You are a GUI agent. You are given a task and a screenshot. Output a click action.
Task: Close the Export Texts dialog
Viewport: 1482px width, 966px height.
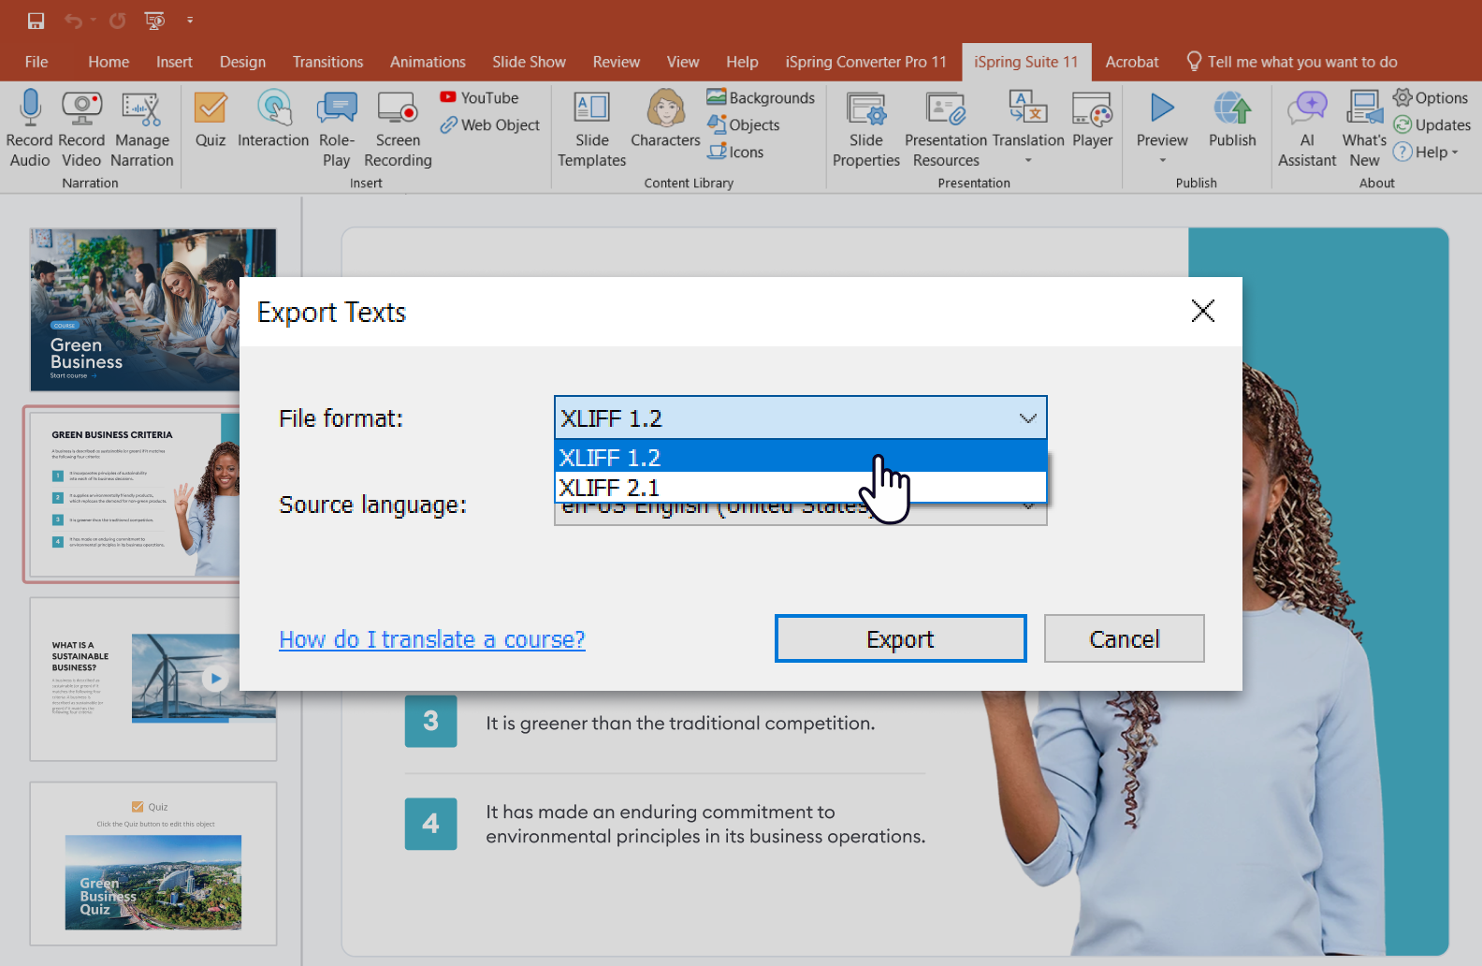(x=1203, y=311)
